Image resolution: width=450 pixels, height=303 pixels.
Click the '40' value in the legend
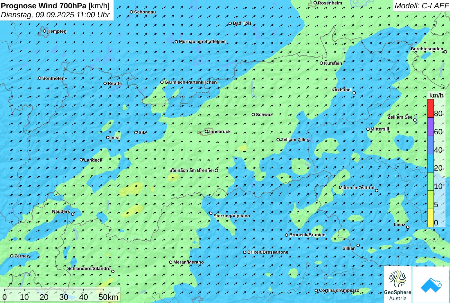438,150
